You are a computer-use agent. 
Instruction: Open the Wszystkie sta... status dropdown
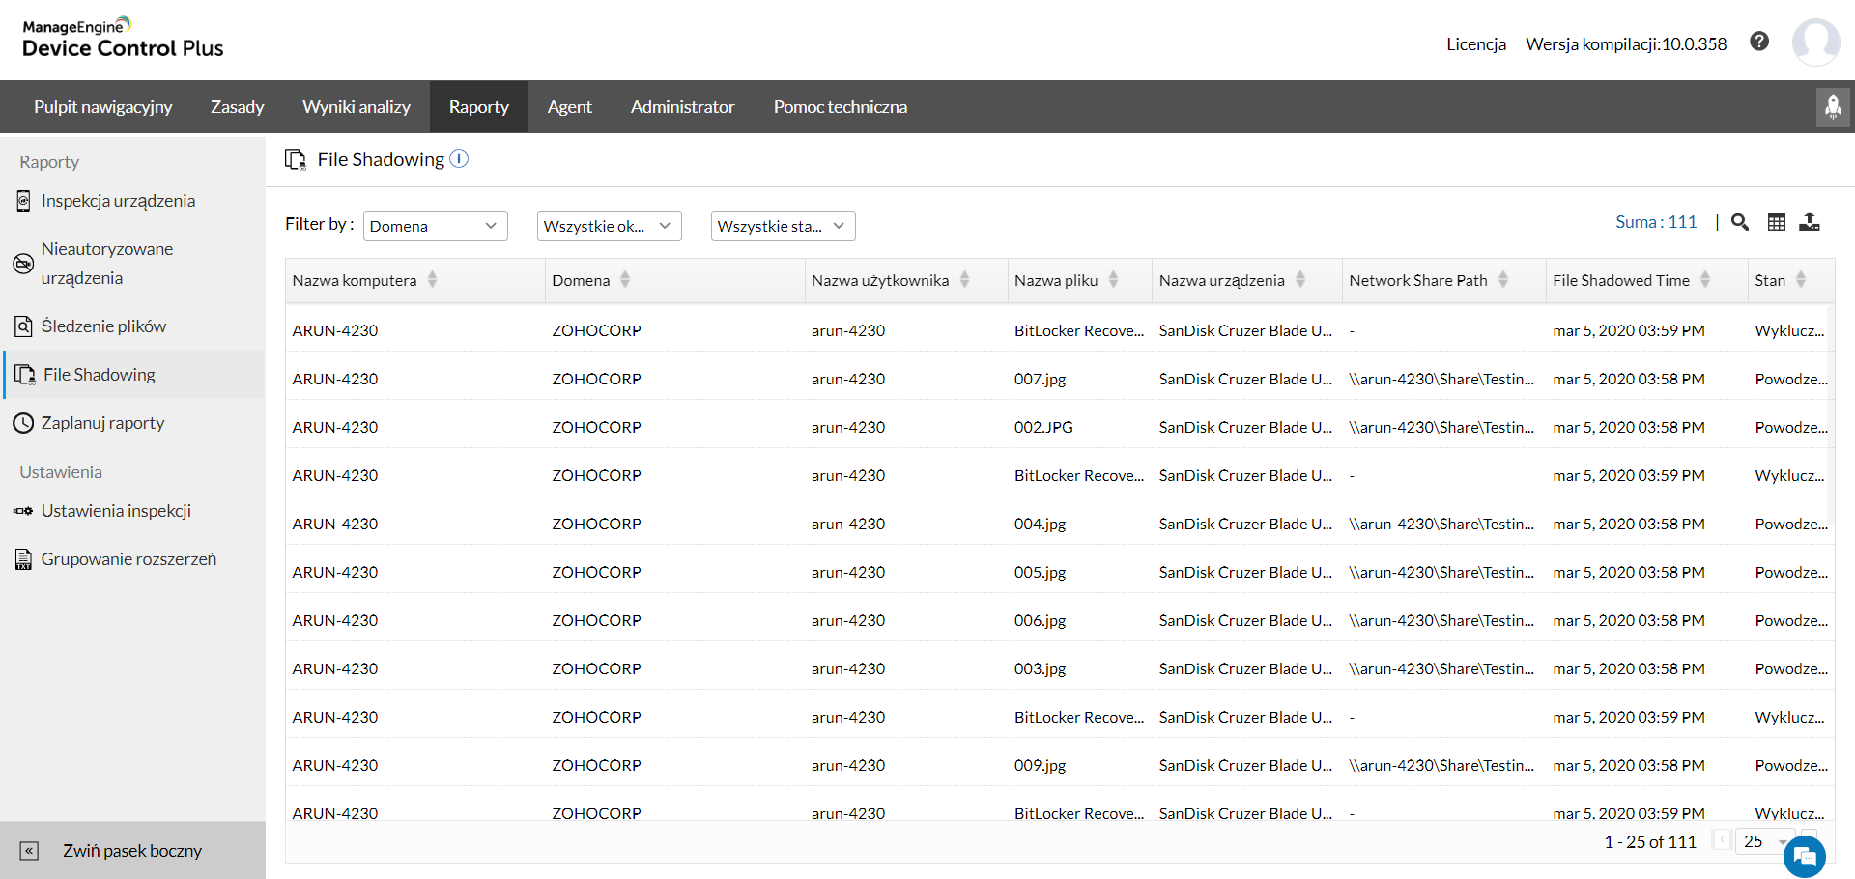tap(783, 226)
